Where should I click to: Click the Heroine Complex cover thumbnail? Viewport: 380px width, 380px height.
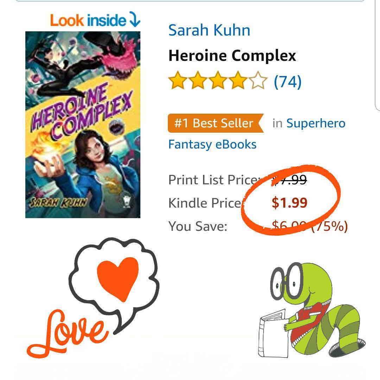(83, 125)
